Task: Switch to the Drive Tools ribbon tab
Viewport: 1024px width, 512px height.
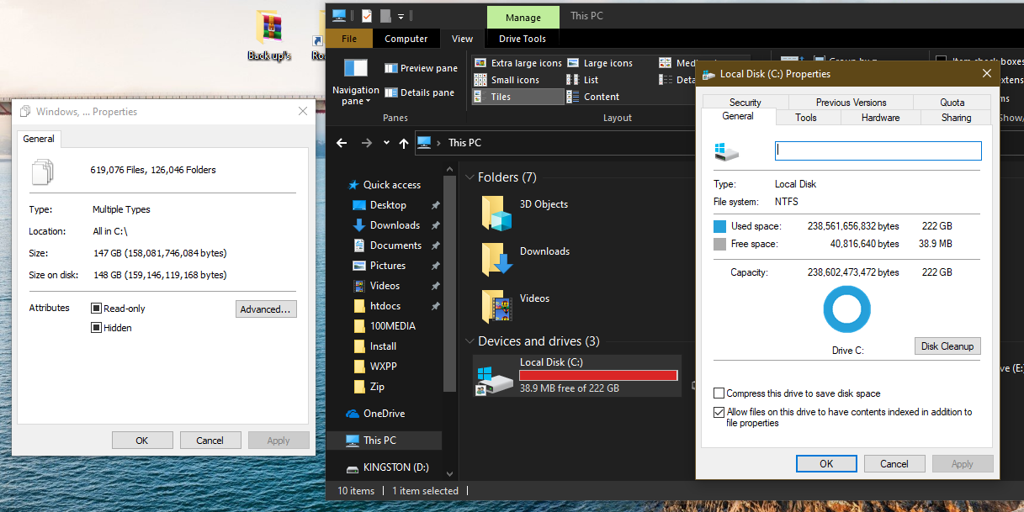Action: tap(523, 39)
